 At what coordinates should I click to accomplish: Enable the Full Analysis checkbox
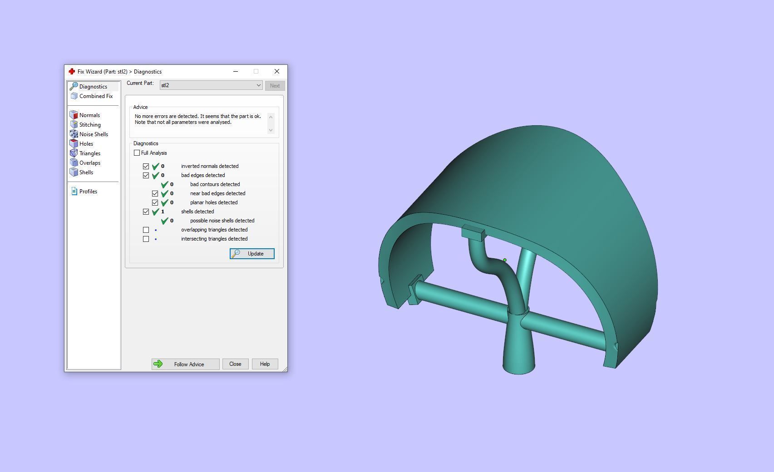tap(137, 153)
